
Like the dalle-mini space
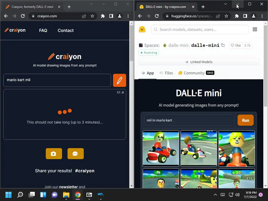click(x=236, y=45)
